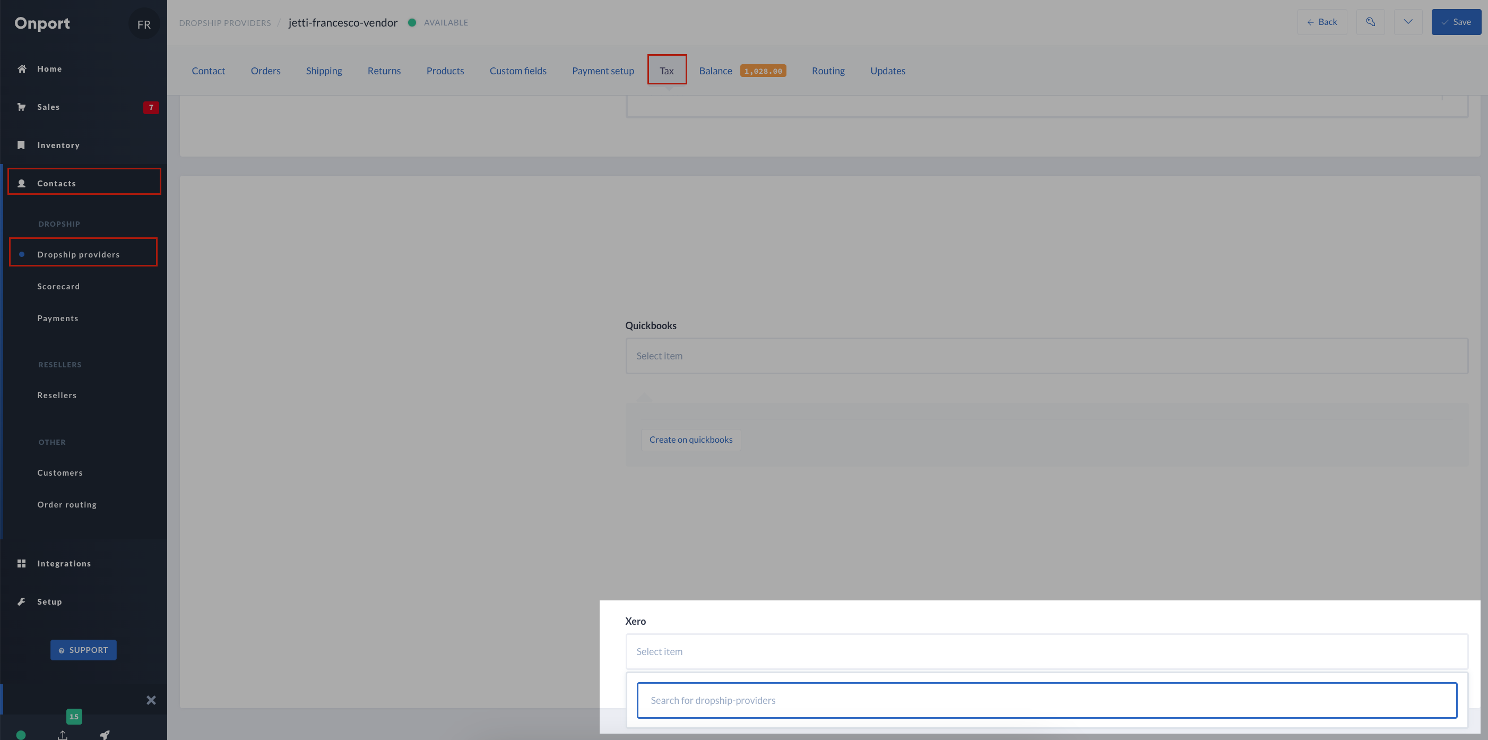Image resolution: width=1488 pixels, height=740 pixels.
Task: Click the jetti-francesco-vendor title
Action: tap(343, 22)
